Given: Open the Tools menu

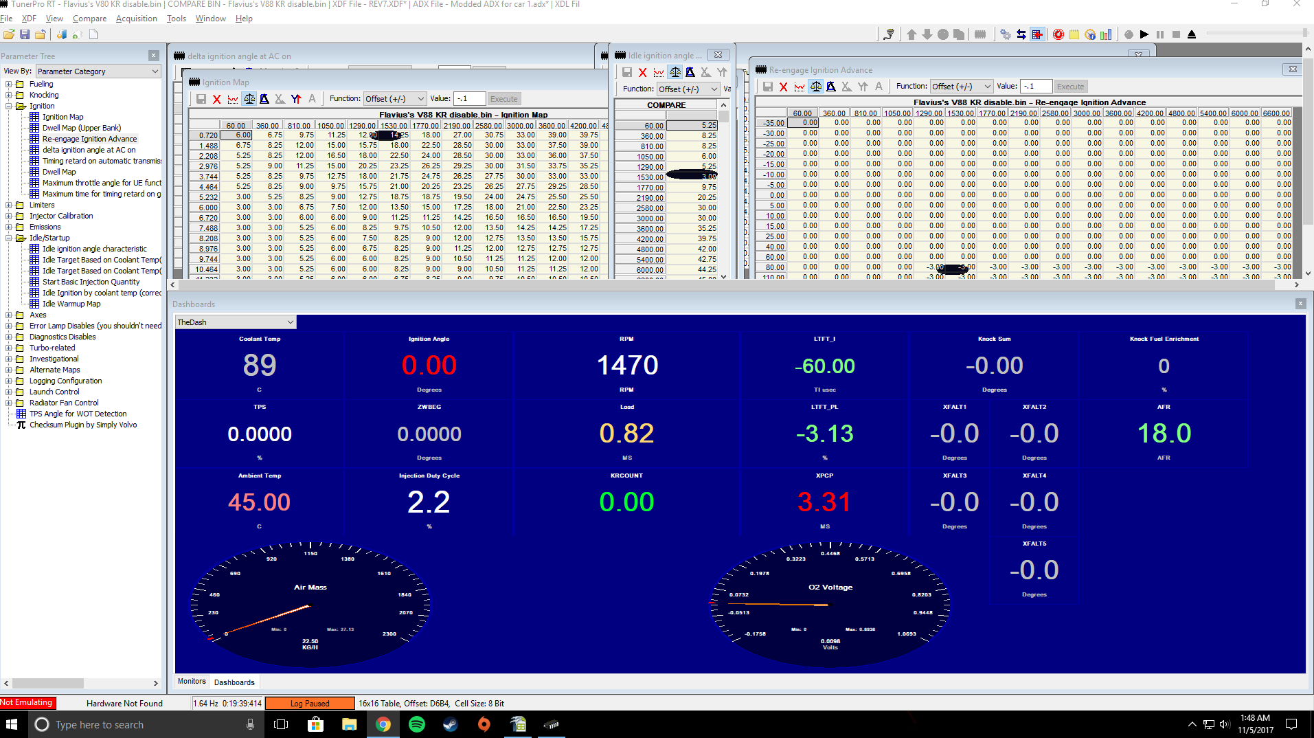Looking at the screenshot, I should coord(176,19).
